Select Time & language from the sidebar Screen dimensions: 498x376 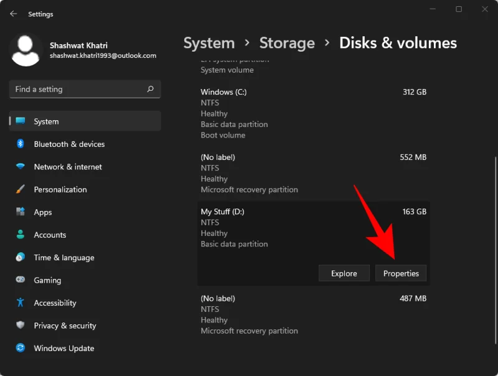click(20, 258)
